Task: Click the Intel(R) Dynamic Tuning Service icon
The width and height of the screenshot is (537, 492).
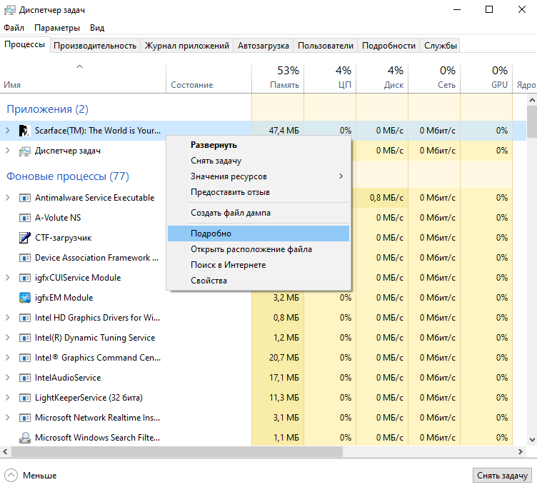Action: (24, 338)
